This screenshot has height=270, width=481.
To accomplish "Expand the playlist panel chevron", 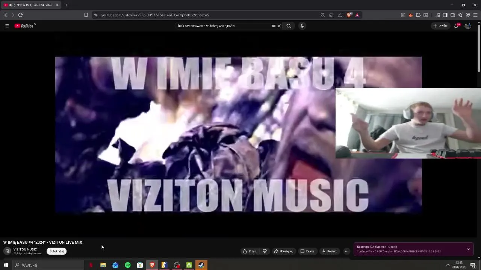I will click(x=468, y=249).
